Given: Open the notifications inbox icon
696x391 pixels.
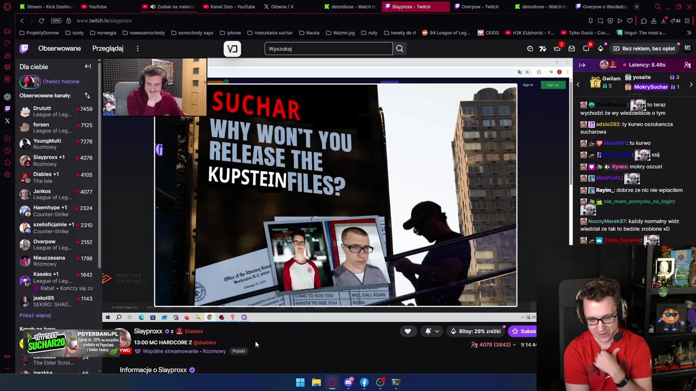Looking at the screenshot, I should click(x=571, y=48).
